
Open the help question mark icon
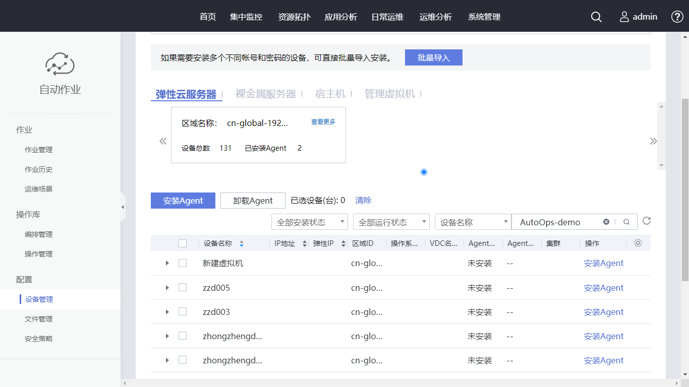[x=677, y=17]
